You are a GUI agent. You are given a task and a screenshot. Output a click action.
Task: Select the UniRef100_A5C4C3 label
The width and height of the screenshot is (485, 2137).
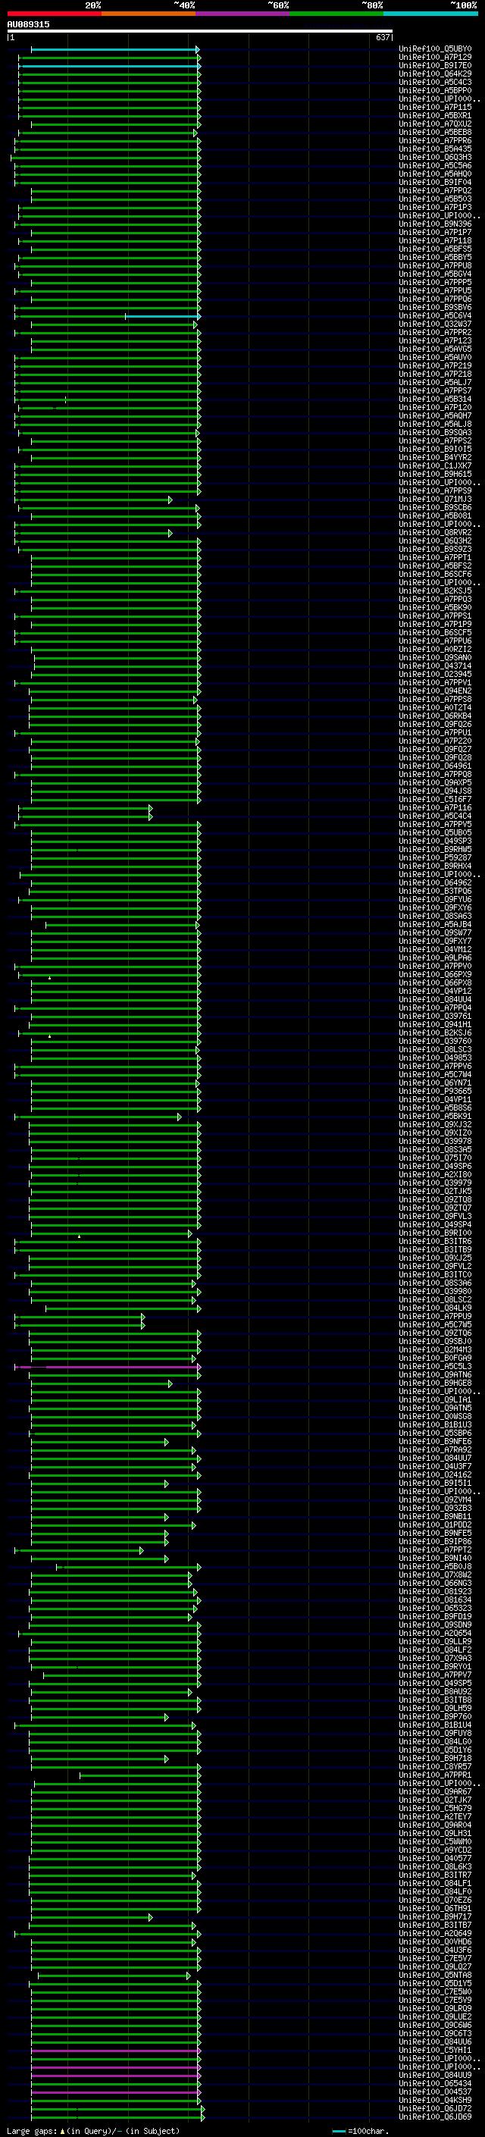coord(435,82)
